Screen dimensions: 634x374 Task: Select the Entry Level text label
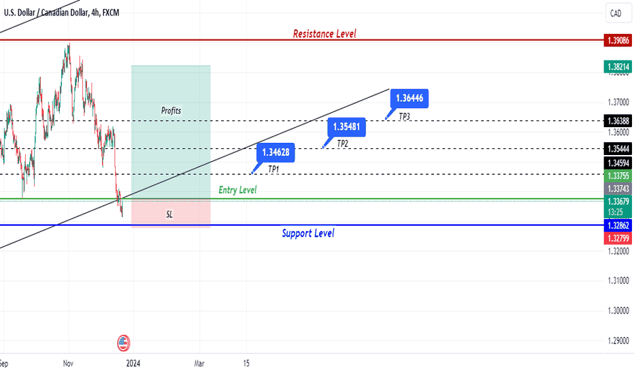click(x=237, y=190)
